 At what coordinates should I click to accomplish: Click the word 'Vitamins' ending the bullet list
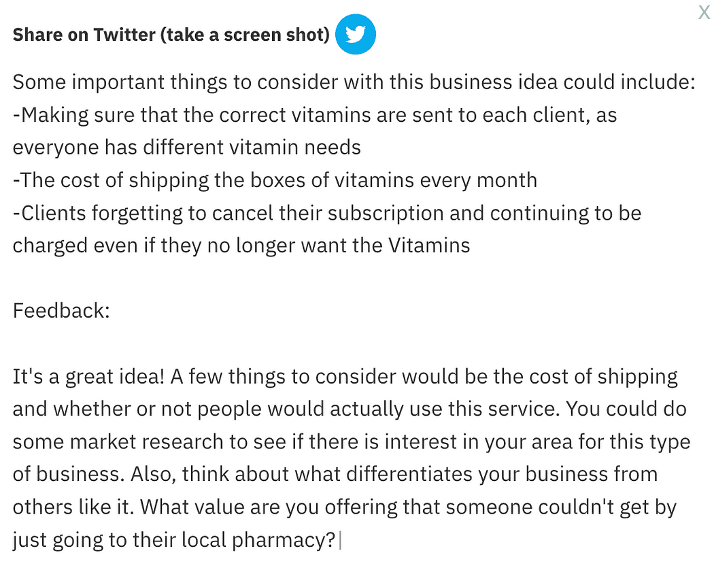(429, 246)
